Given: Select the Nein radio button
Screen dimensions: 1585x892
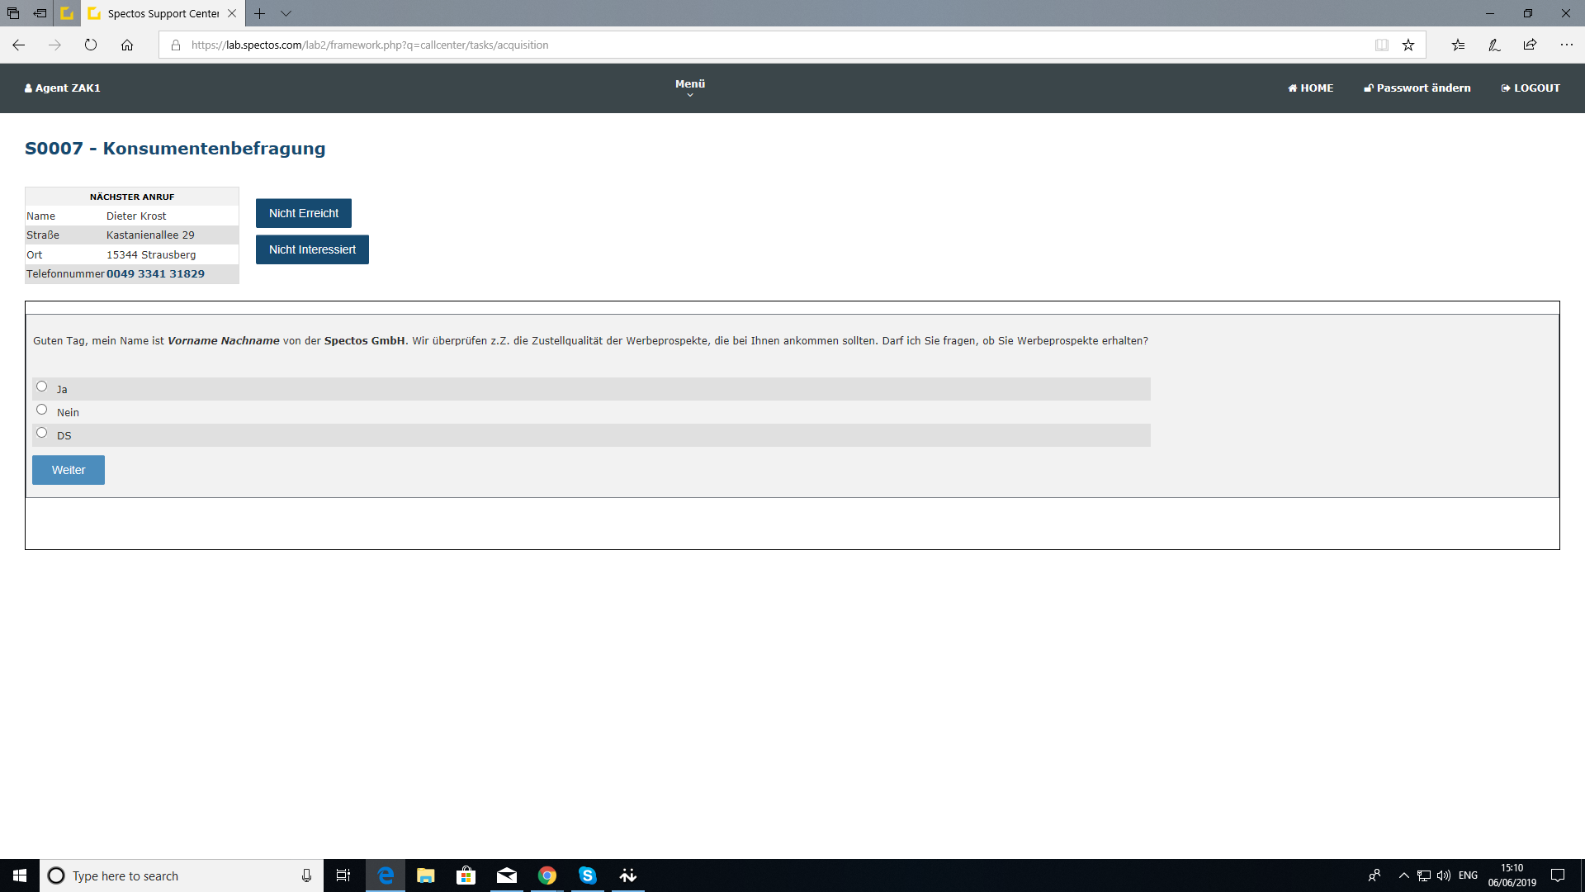Looking at the screenshot, I should pos(41,409).
